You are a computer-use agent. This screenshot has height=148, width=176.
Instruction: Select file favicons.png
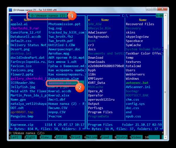(22, 70)
